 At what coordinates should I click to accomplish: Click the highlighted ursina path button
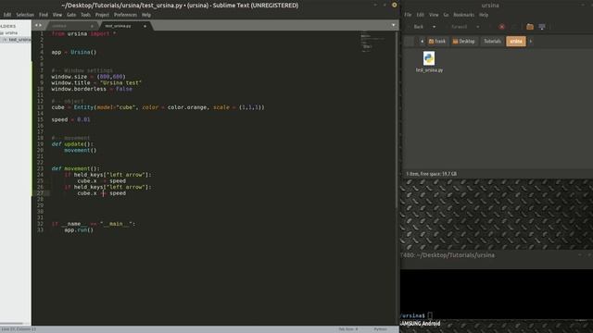point(516,41)
